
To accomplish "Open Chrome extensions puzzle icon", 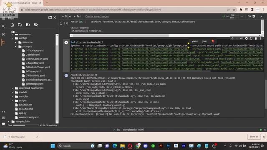I will click(241, 10).
